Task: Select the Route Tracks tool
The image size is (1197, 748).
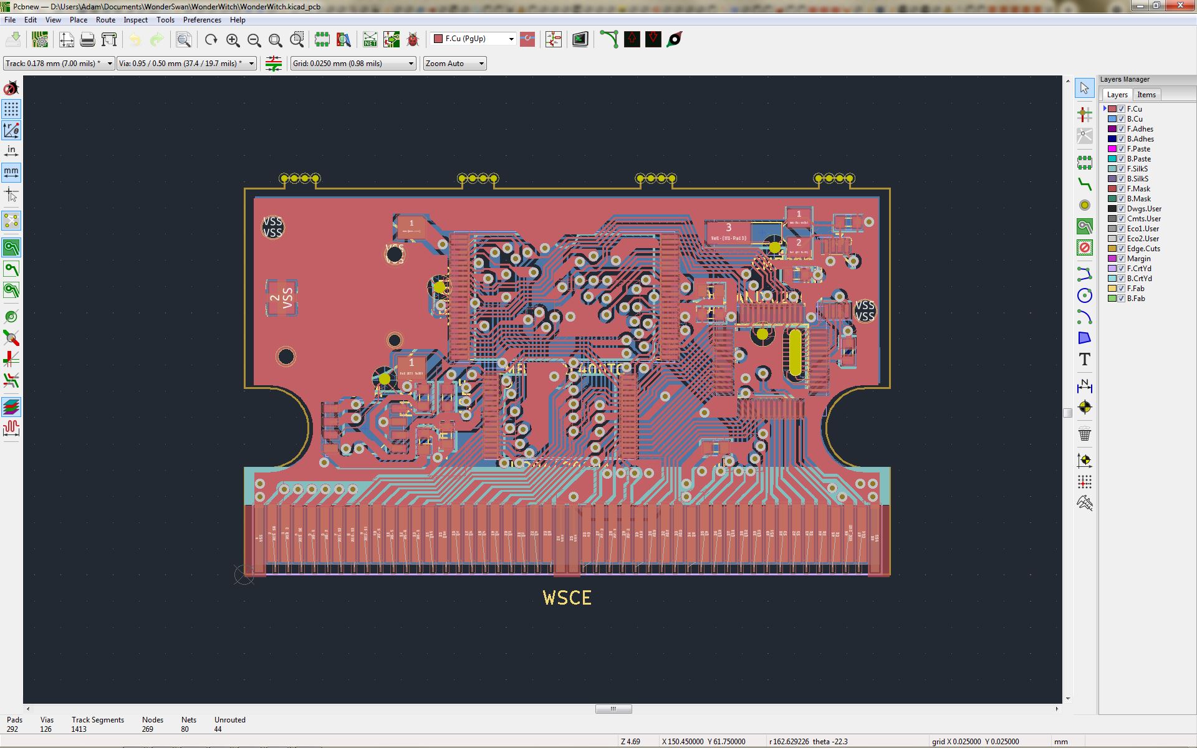Action: (1084, 185)
